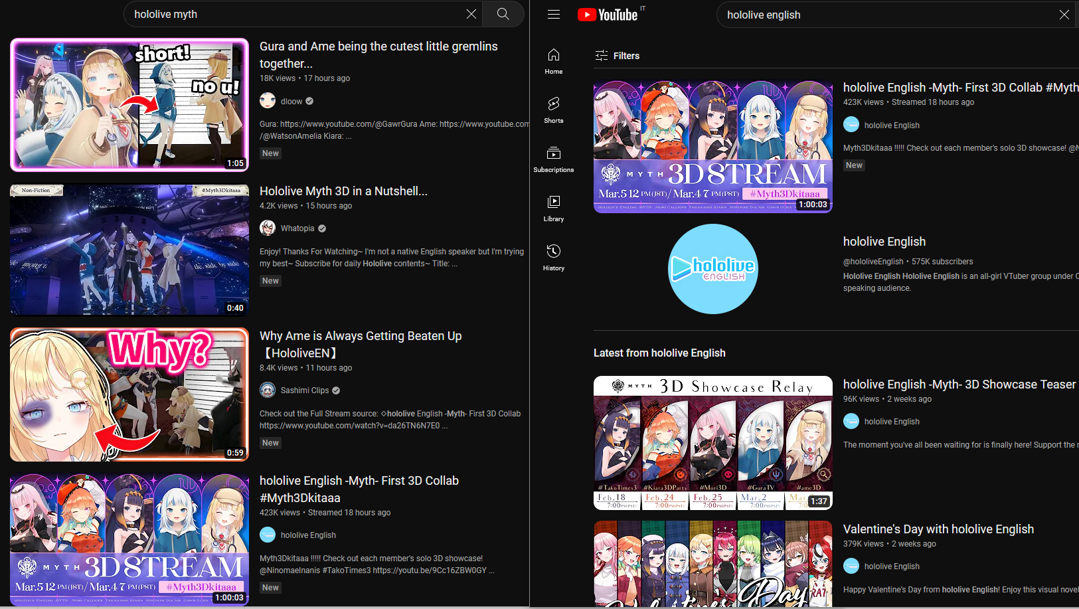
Task: Click '18K views • 17 hours ago' text
Action: pos(305,78)
